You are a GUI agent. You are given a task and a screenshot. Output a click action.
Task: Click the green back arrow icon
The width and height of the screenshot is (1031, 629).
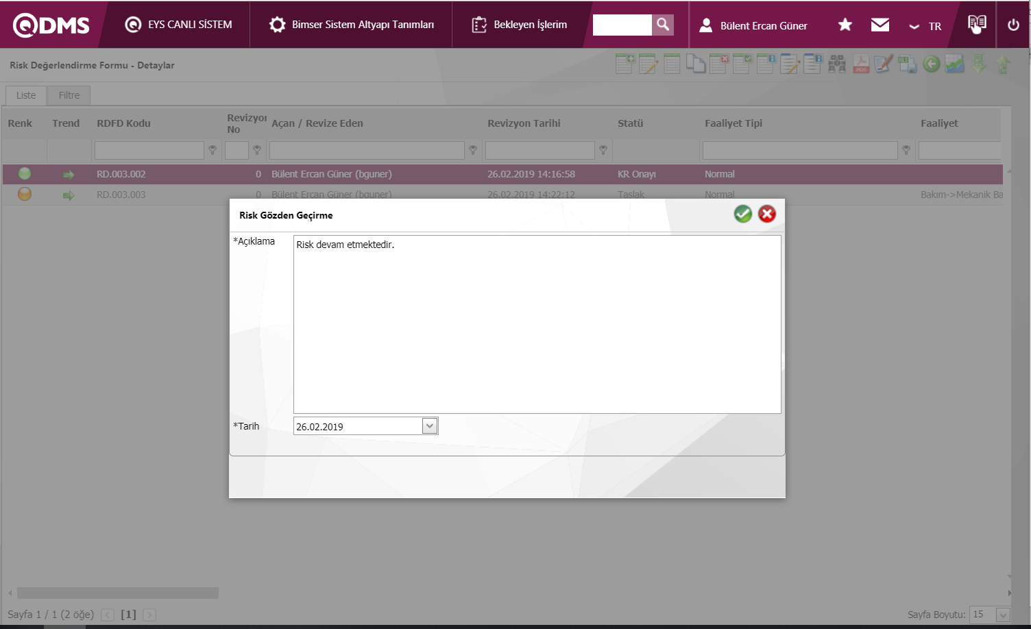(931, 64)
